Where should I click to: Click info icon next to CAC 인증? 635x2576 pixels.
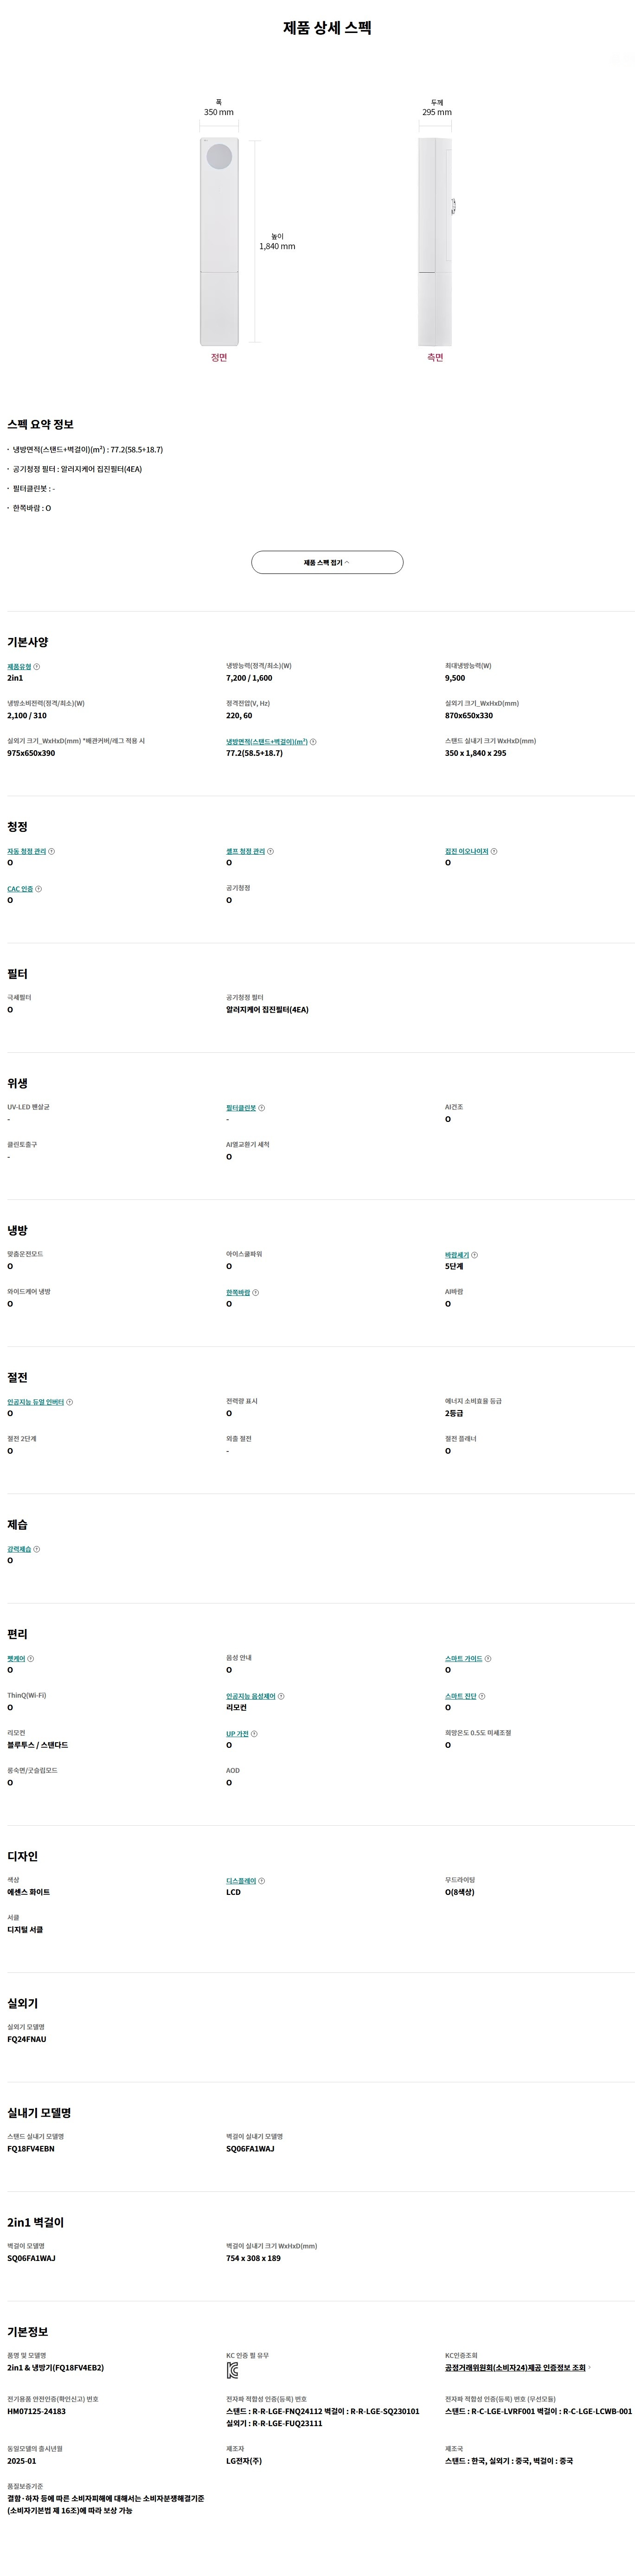pos(39,889)
